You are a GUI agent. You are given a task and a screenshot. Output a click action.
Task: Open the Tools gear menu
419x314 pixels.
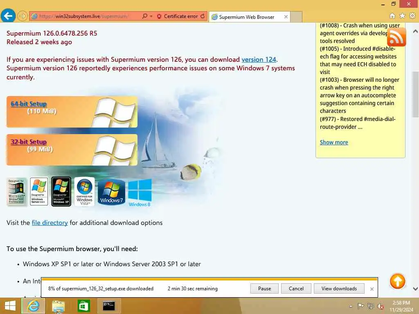[412, 16]
